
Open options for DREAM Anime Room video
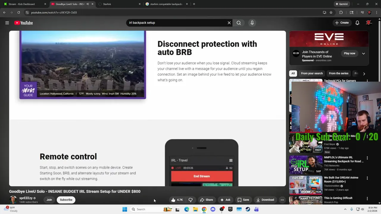[367, 178]
